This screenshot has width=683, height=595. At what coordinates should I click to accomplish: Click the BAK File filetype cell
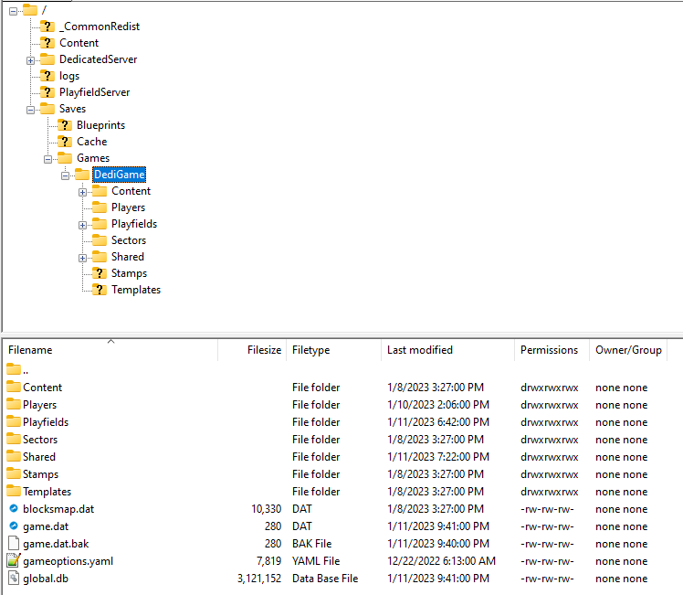coord(312,544)
